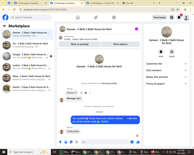Click the Find friends button
194x155 pixels.
tap(159, 17)
